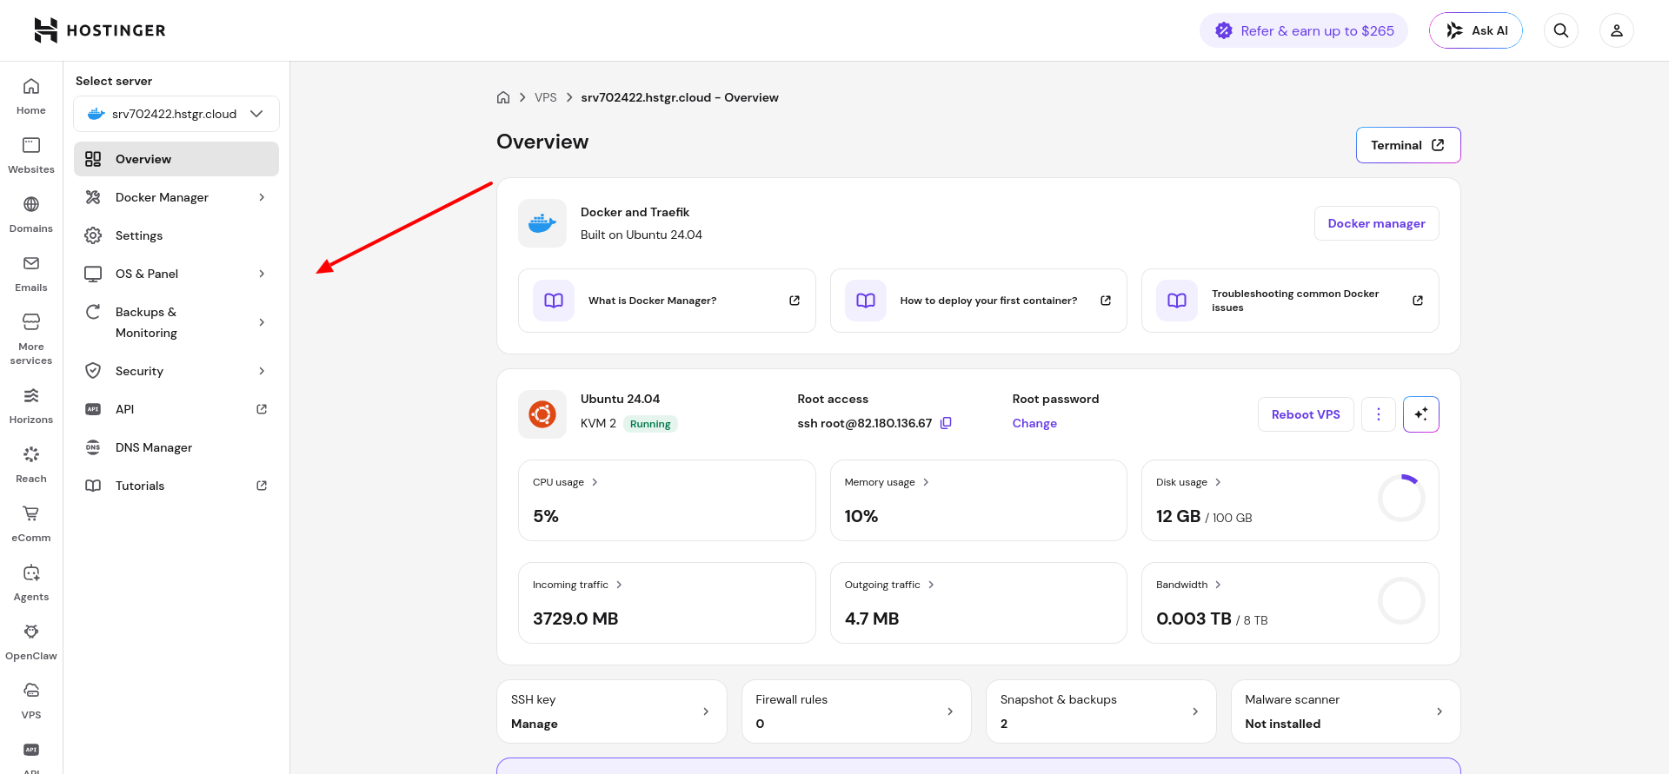1669x774 pixels.
Task: Open Horizons in the left rail
Action: pyautogui.click(x=31, y=406)
